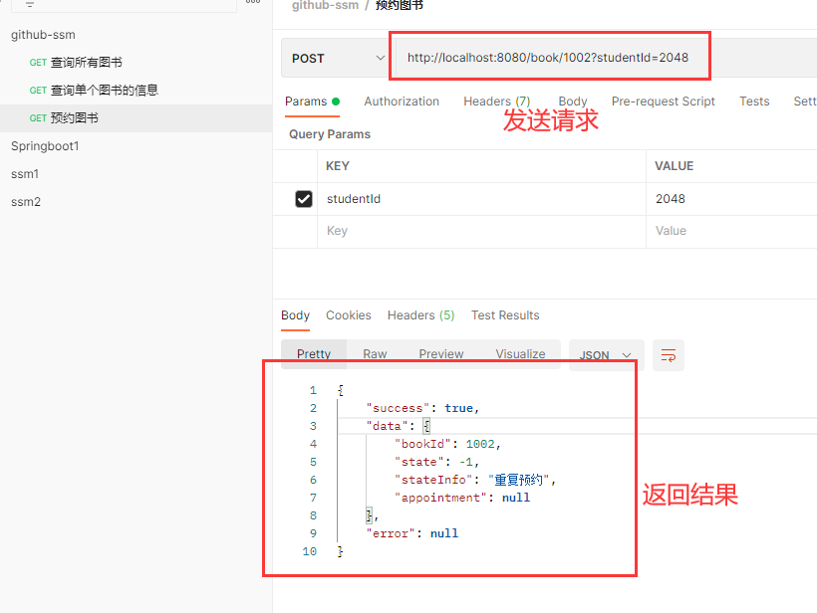This screenshot has height=613, width=817.
Task: Open the Test Results tab
Action: pos(505,315)
